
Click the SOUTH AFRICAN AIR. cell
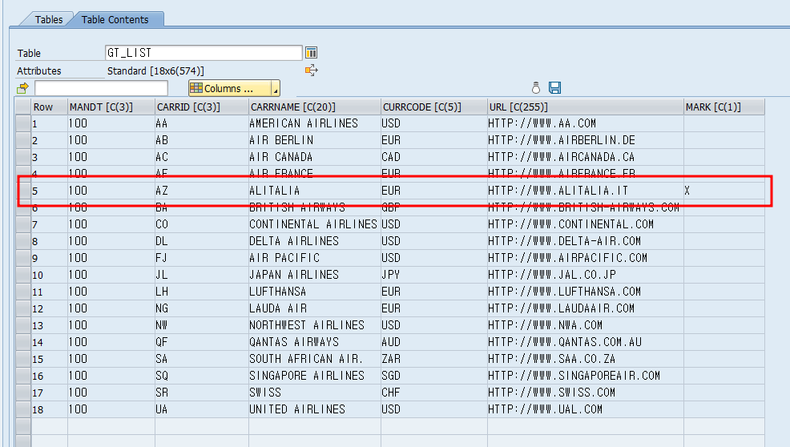click(315, 359)
